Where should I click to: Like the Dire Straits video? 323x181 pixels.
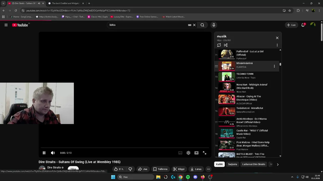[x=119, y=169]
